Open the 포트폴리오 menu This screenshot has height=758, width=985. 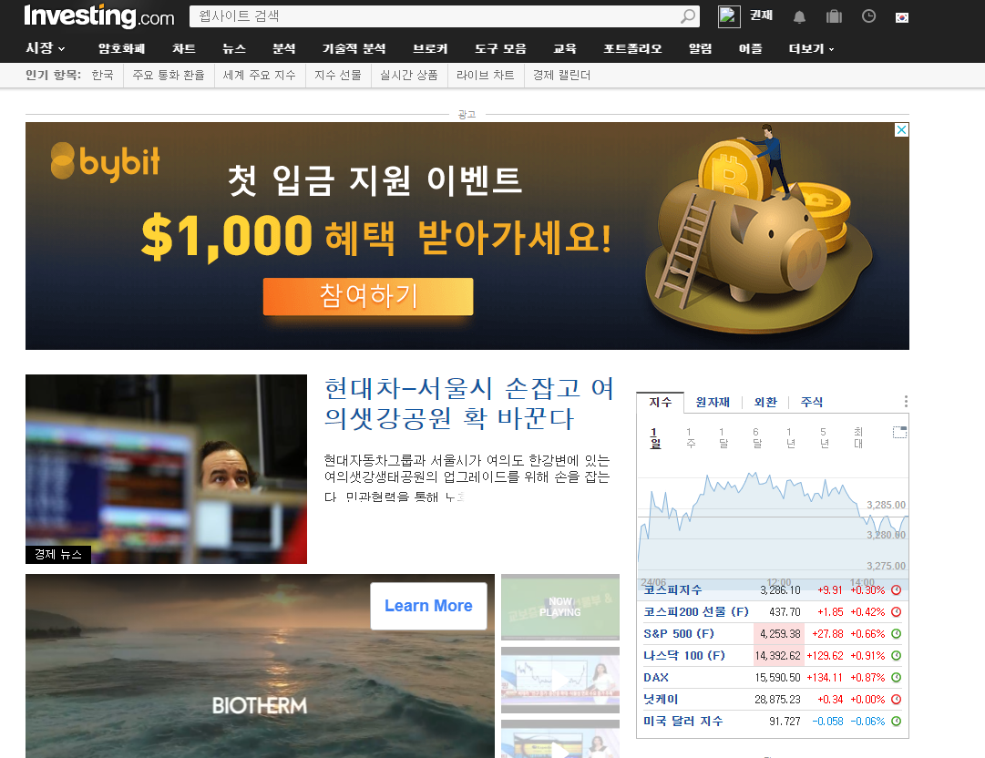click(x=632, y=48)
